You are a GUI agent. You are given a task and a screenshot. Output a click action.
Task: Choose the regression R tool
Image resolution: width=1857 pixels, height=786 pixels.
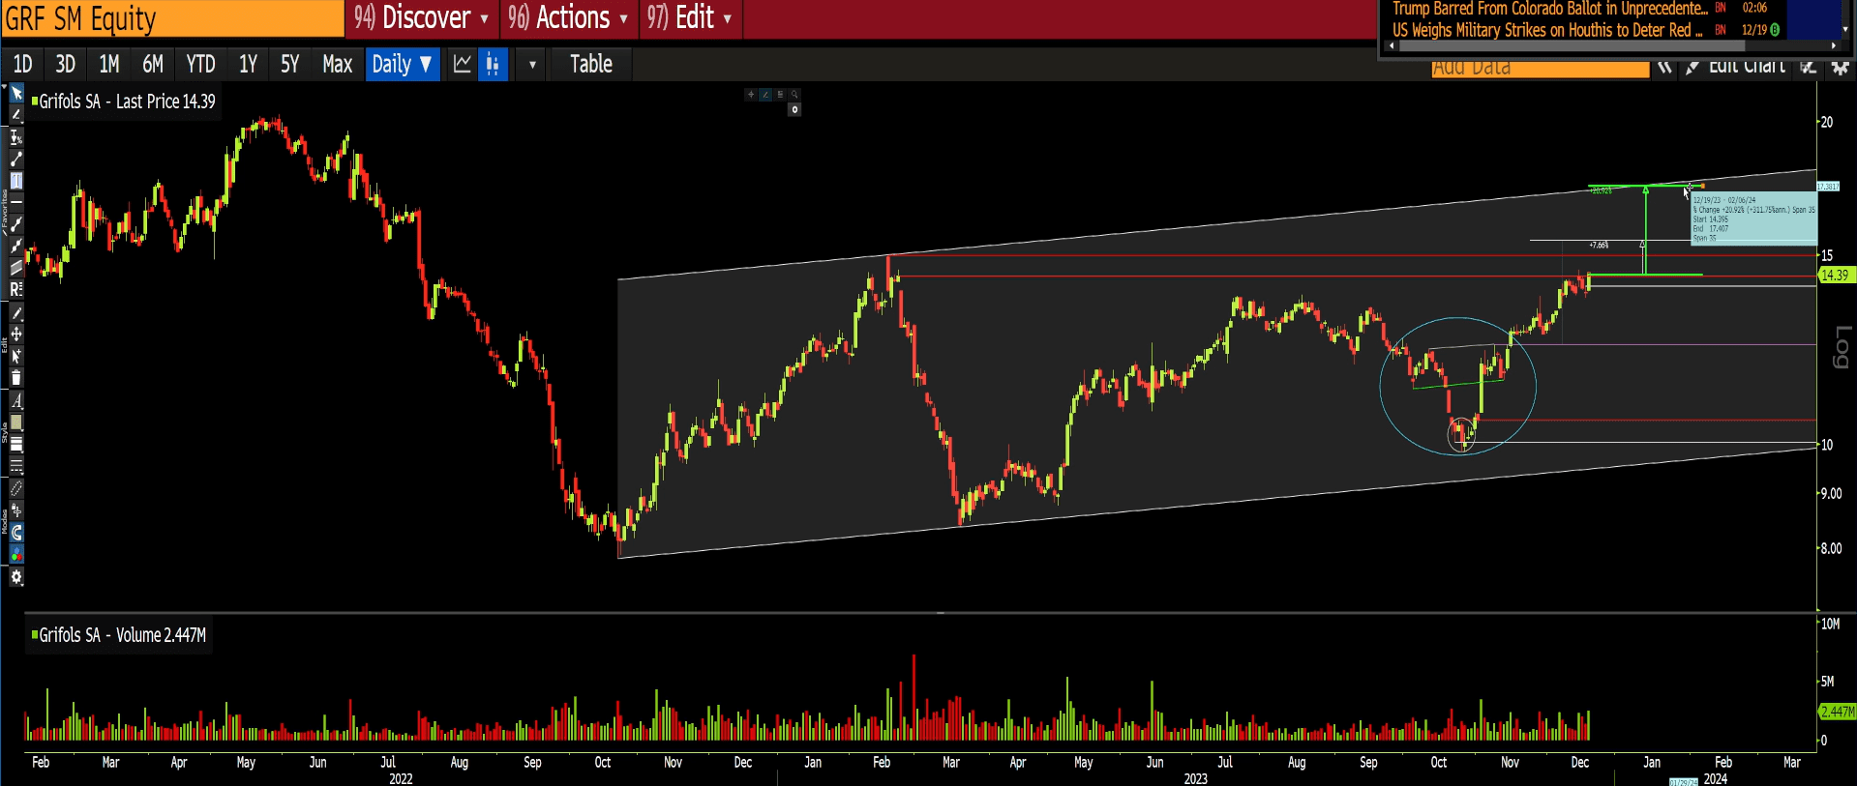(x=16, y=289)
